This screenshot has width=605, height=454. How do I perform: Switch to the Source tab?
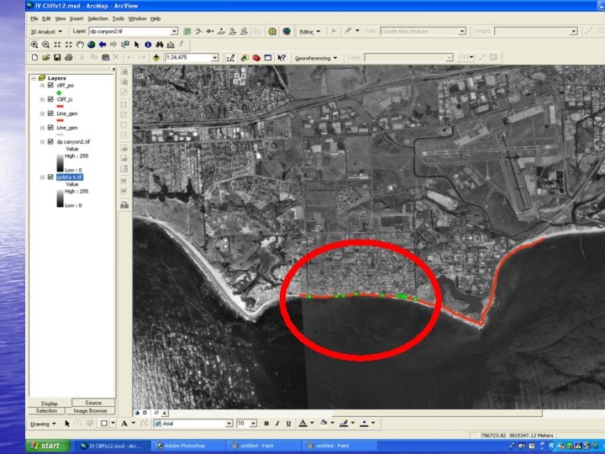tap(93, 403)
